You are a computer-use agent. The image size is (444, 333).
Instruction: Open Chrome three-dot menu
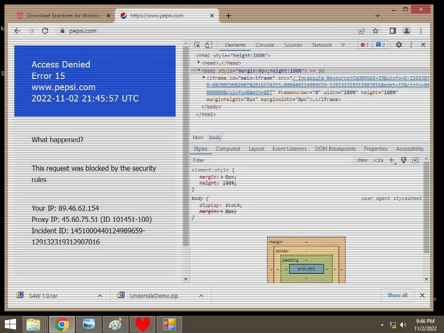coord(421,31)
